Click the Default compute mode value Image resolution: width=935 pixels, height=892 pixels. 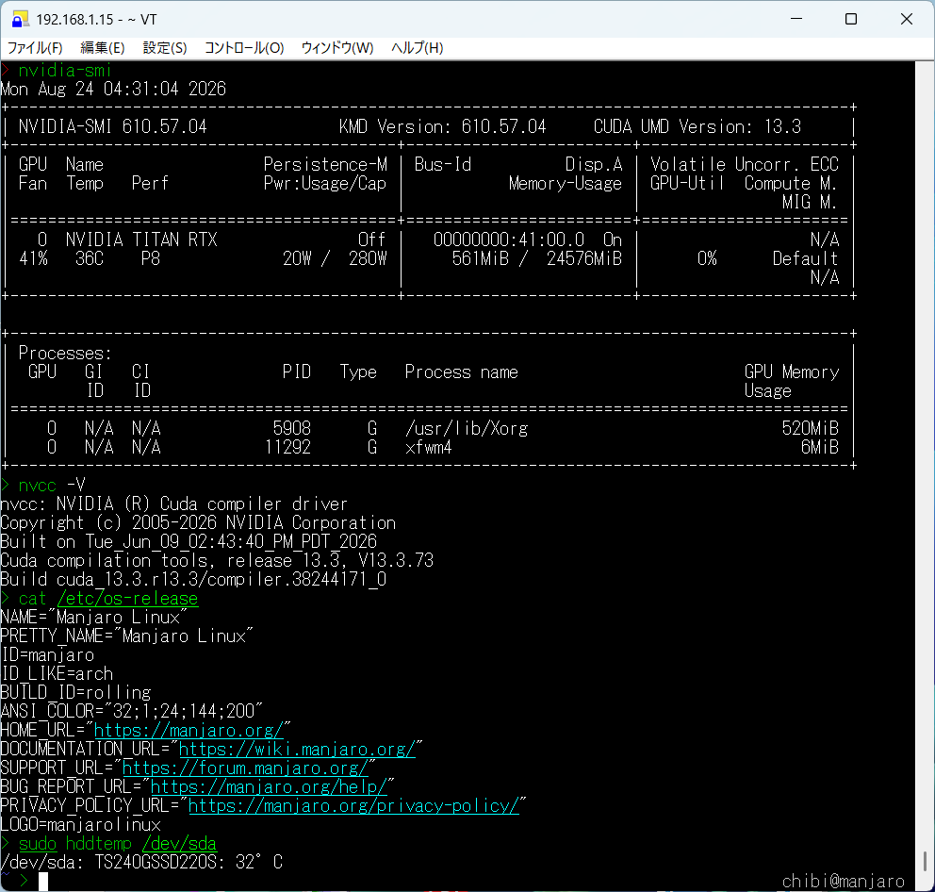(805, 258)
